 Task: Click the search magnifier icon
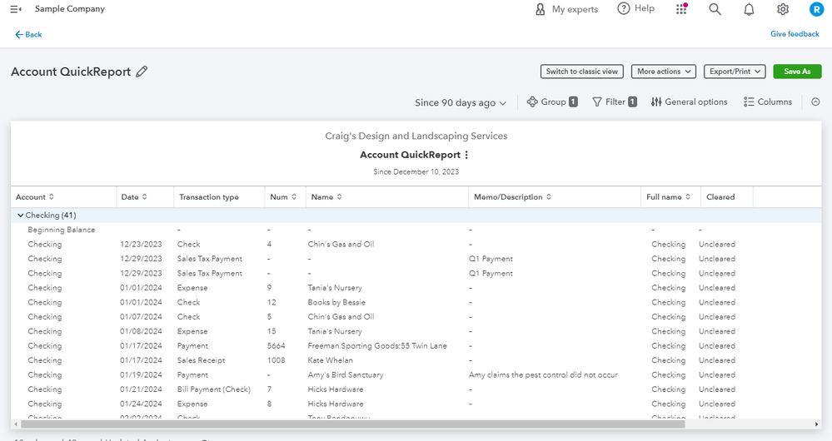pyautogui.click(x=715, y=9)
